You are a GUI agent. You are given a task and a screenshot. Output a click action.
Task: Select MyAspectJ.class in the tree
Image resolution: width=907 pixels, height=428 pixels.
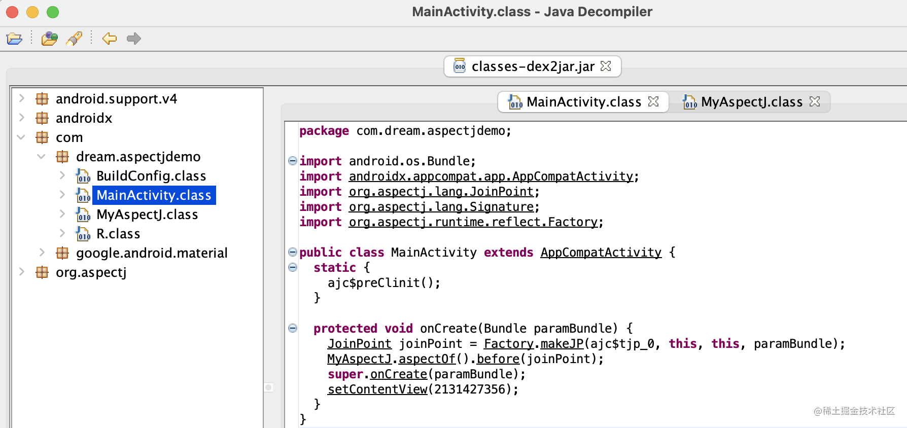point(147,215)
